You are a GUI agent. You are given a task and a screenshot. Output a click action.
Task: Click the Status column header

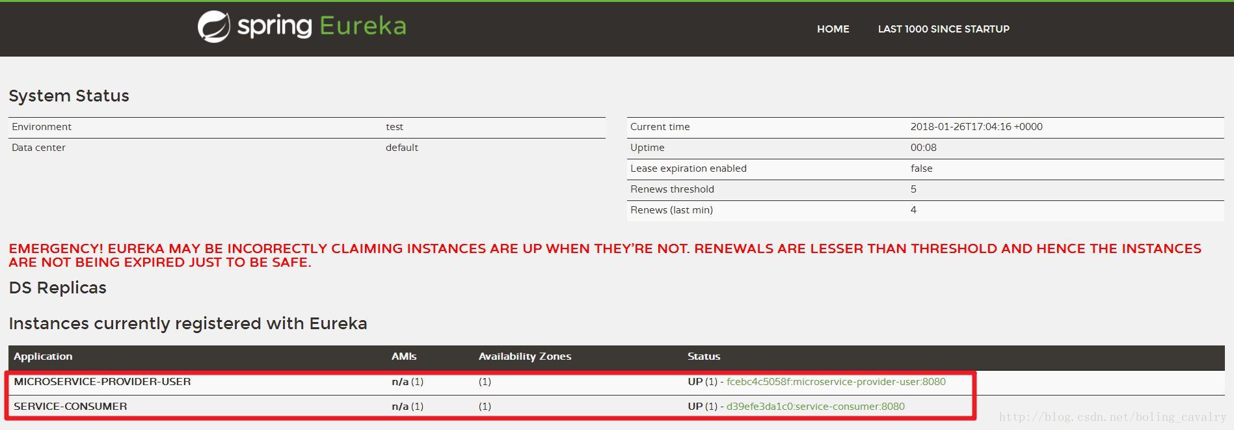704,356
